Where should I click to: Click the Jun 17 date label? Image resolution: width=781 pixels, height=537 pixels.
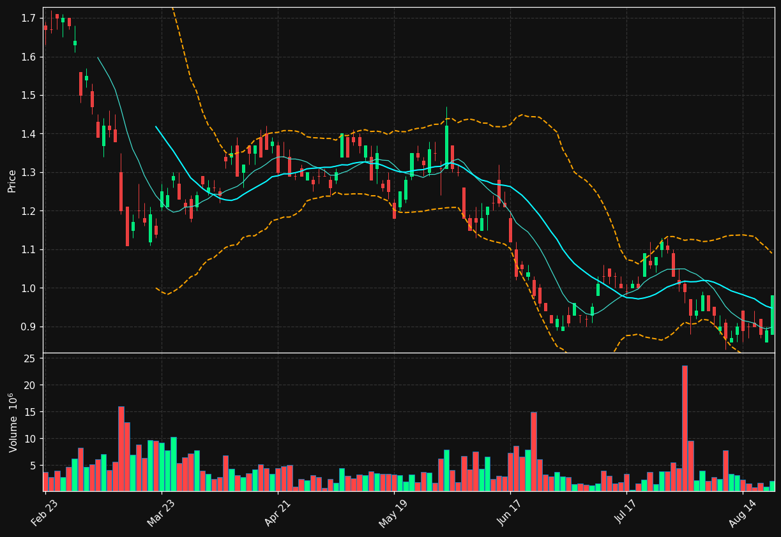point(509,514)
